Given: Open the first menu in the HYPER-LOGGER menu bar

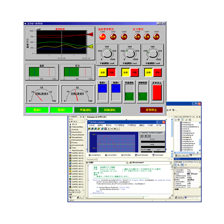Looking at the screenshot, I should (92, 125).
